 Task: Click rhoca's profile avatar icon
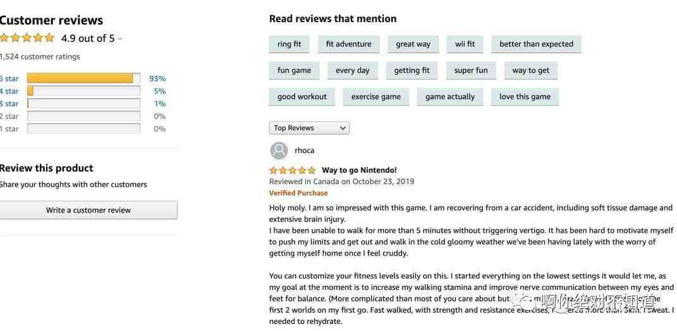point(279,151)
